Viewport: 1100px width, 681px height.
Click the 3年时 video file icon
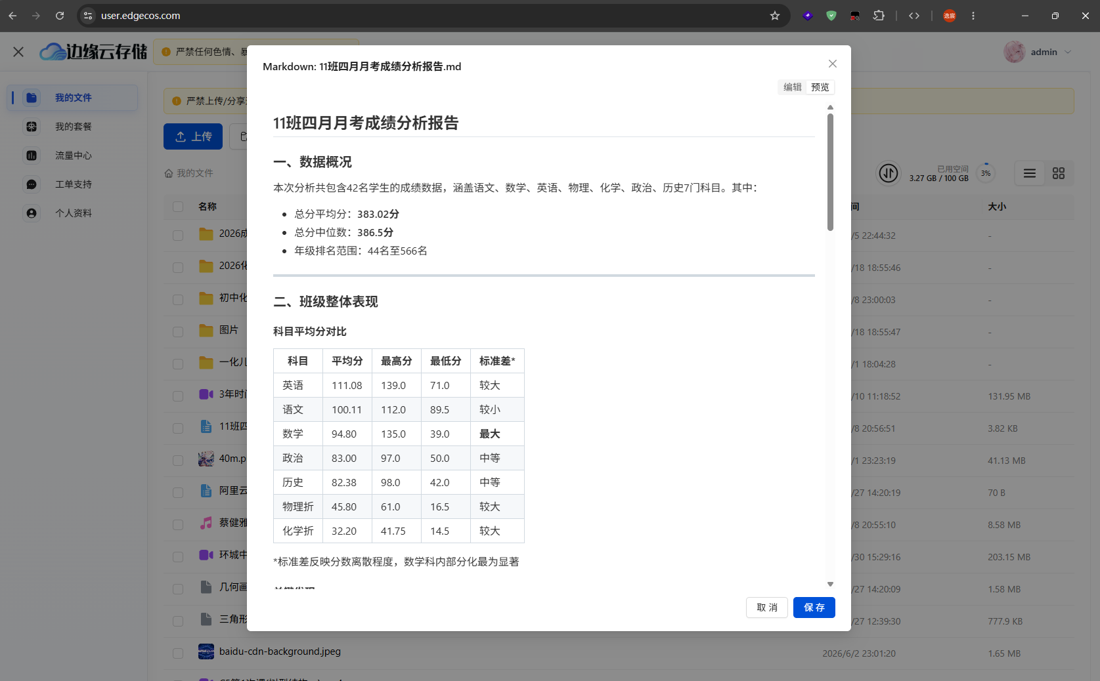206,394
